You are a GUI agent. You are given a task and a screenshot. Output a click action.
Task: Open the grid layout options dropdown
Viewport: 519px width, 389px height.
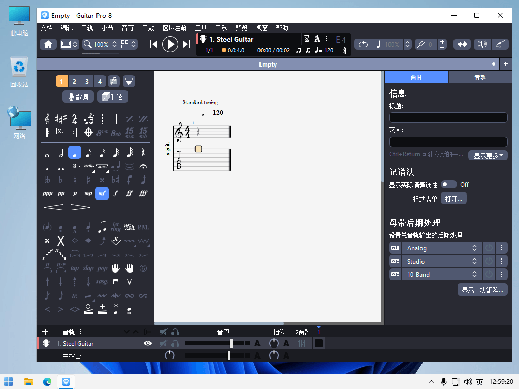tap(128, 44)
